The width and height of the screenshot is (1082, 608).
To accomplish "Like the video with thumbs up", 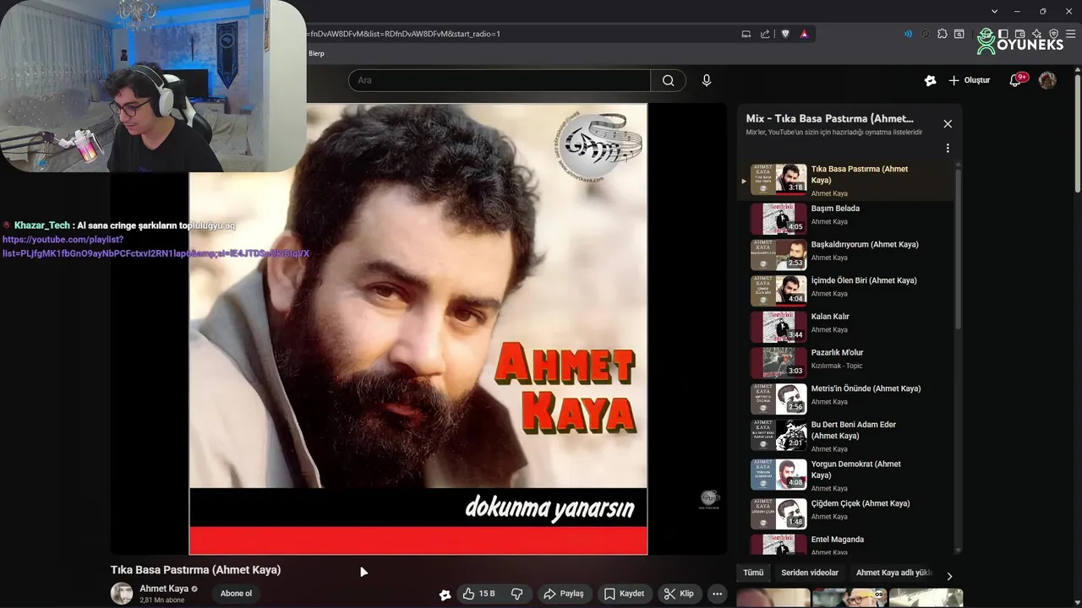I will [x=478, y=594].
